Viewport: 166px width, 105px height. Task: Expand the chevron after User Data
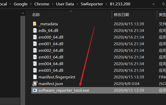click(77, 4)
